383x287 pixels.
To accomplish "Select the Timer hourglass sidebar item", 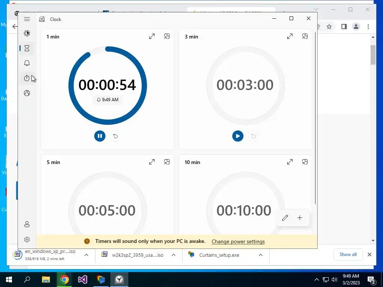I will pos(27,48).
